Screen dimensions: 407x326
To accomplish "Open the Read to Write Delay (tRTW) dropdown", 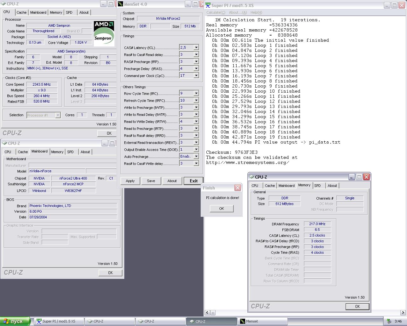I will (196, 121).
